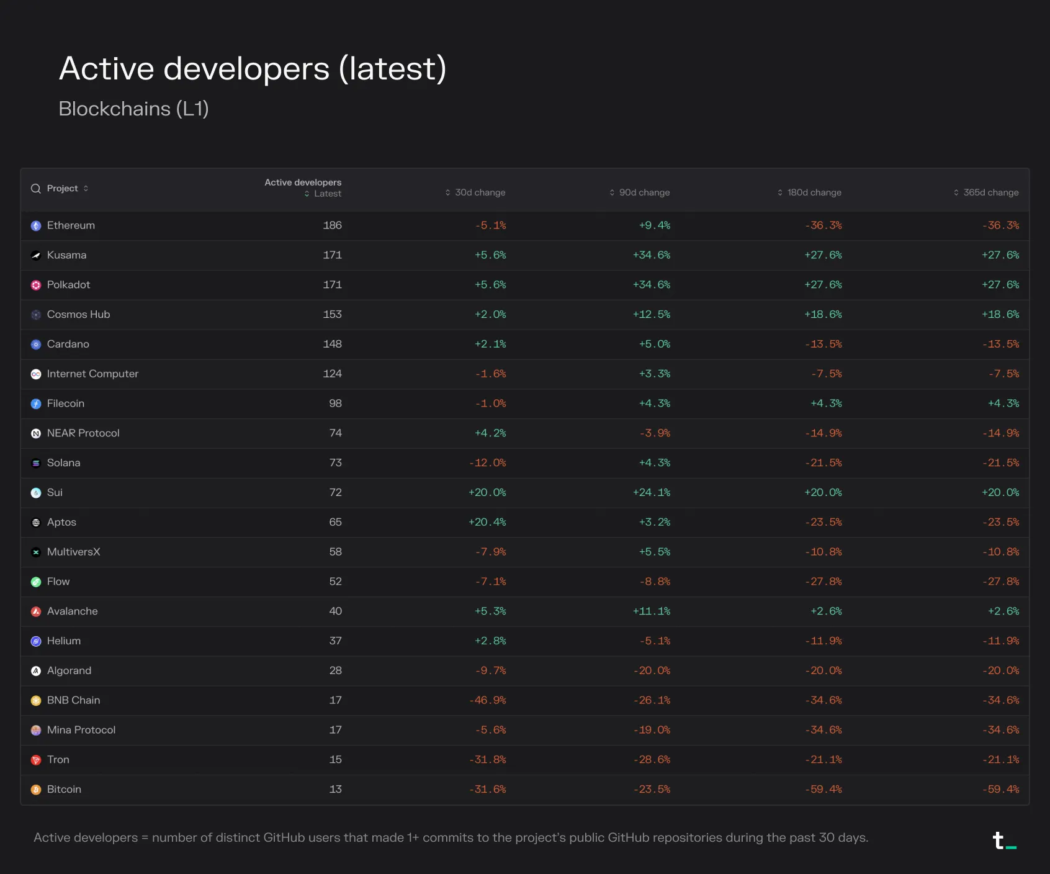Click the Token Terminal logo mark

coord(1004,840)
